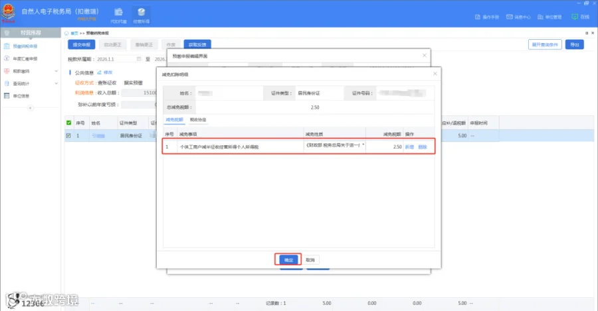Open the 经营所得 module icon
This screenshot has height=311, width=598.
[x=141, y=16]
